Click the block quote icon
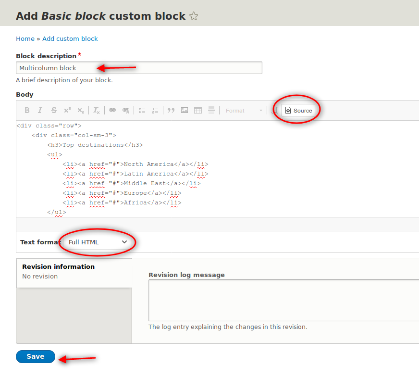This screenshot has width=419, height=379. [x=171, y=110]
